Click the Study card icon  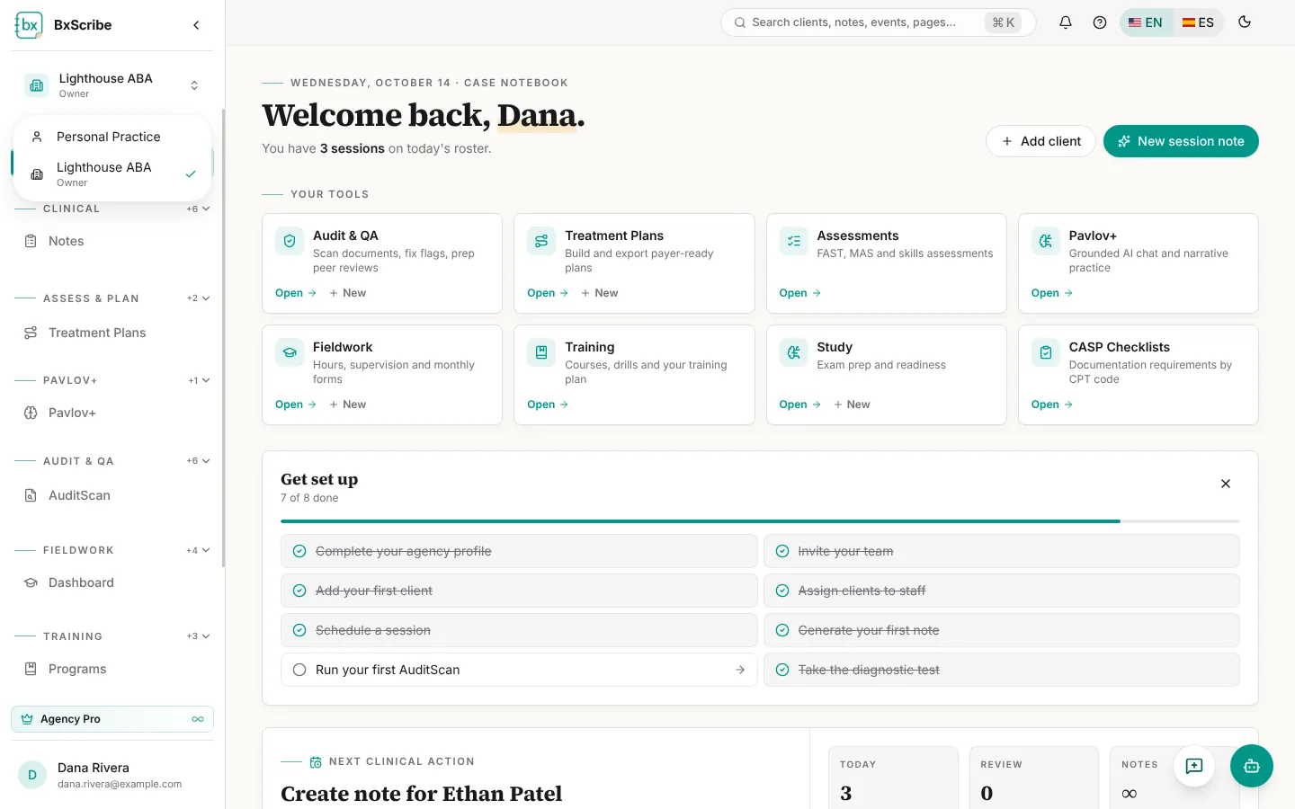[794, 352]
